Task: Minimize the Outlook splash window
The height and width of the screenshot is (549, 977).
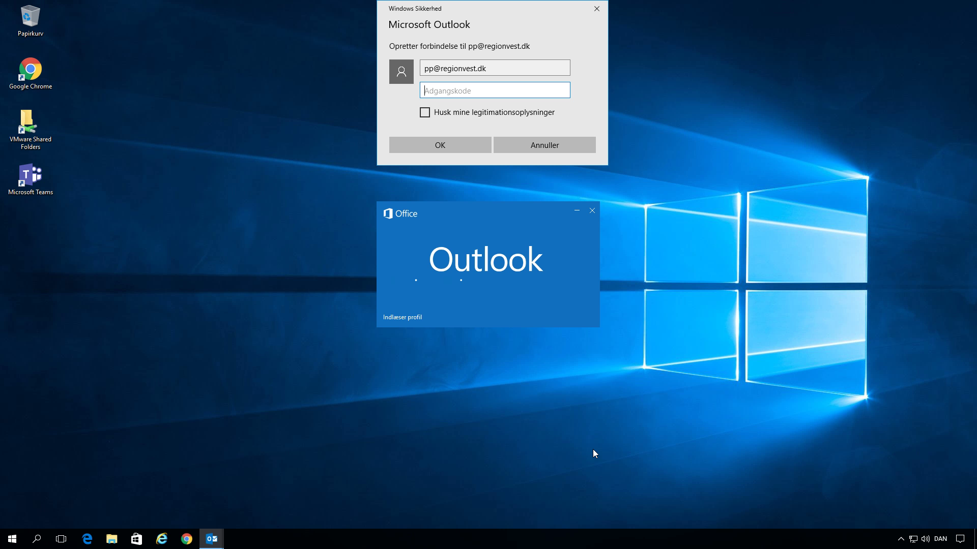Action: click(x=577, y=210)
